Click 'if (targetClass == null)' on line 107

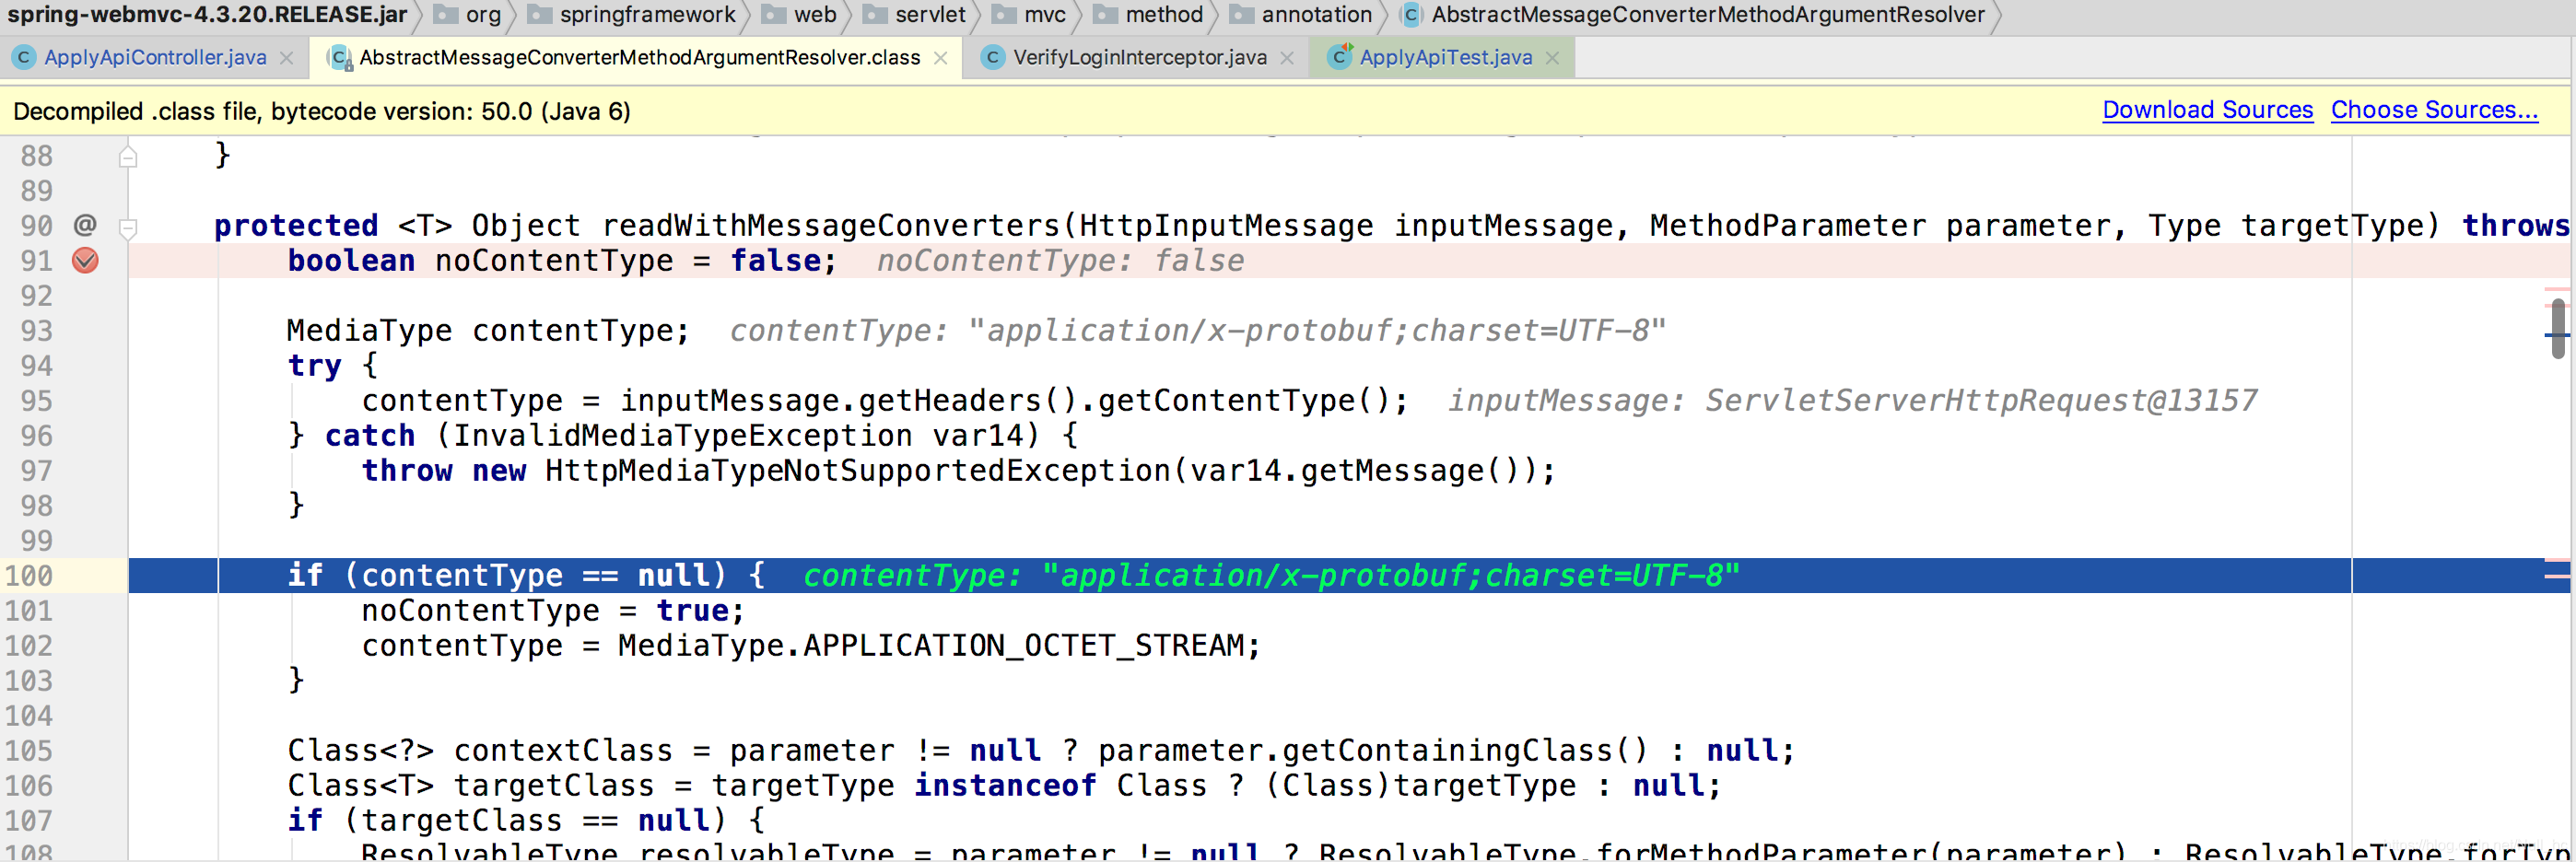pos(507,821)
